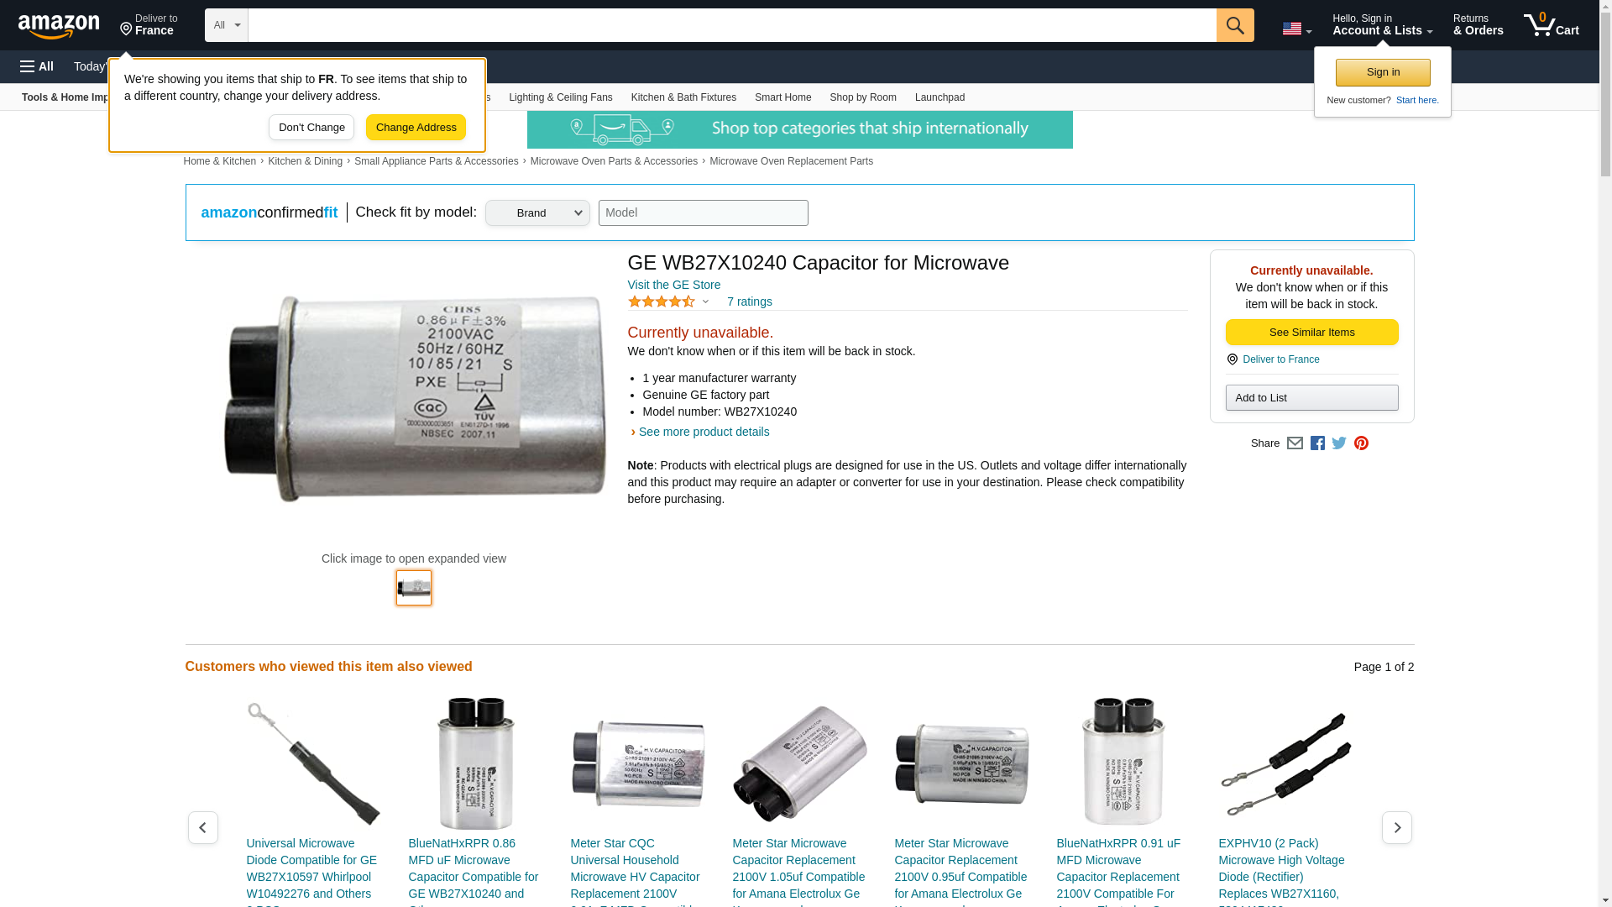
Task: Open Lighting & Ceiling Fans menu item
Action: pyautogui.click(x=560, y=97)
